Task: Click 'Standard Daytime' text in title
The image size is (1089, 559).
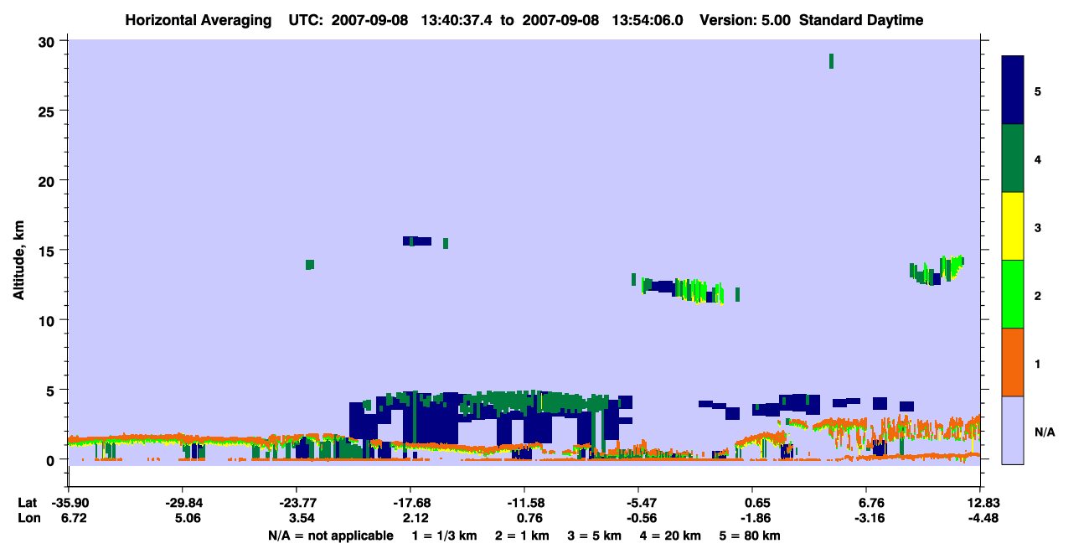Action: pos(861,20)
